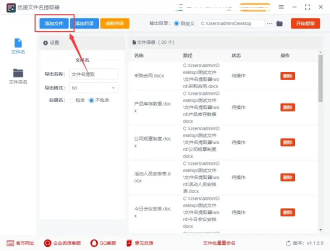Open the 文件夹名 sidebar tab

point(18,76)
